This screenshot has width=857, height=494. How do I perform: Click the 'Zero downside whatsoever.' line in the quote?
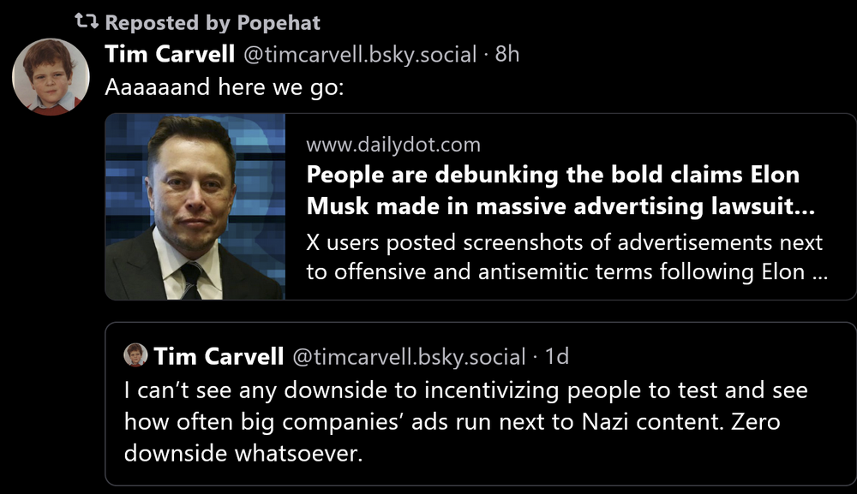tap(243, 453)
